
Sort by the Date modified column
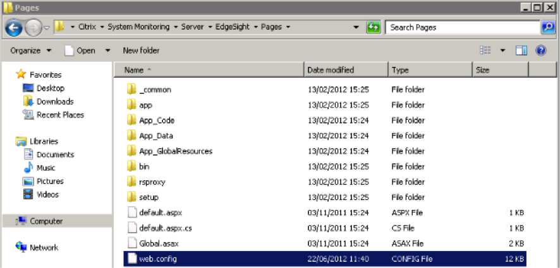pyautogui.click(x=331, y=70)
